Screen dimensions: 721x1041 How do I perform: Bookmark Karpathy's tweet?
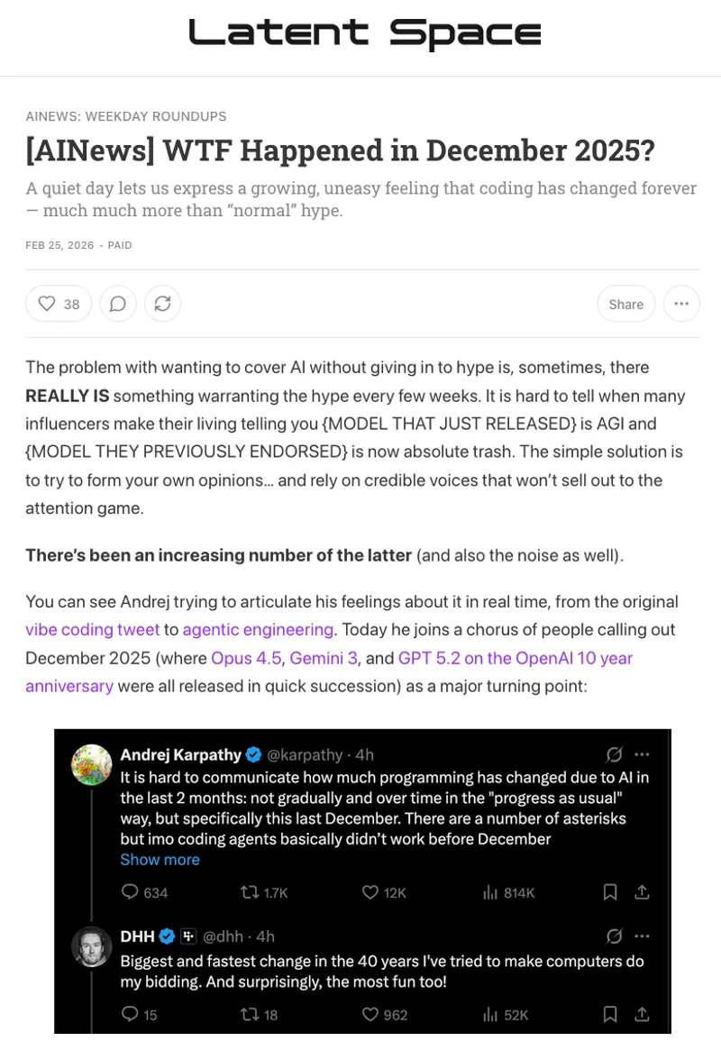(x=610, y=892)
